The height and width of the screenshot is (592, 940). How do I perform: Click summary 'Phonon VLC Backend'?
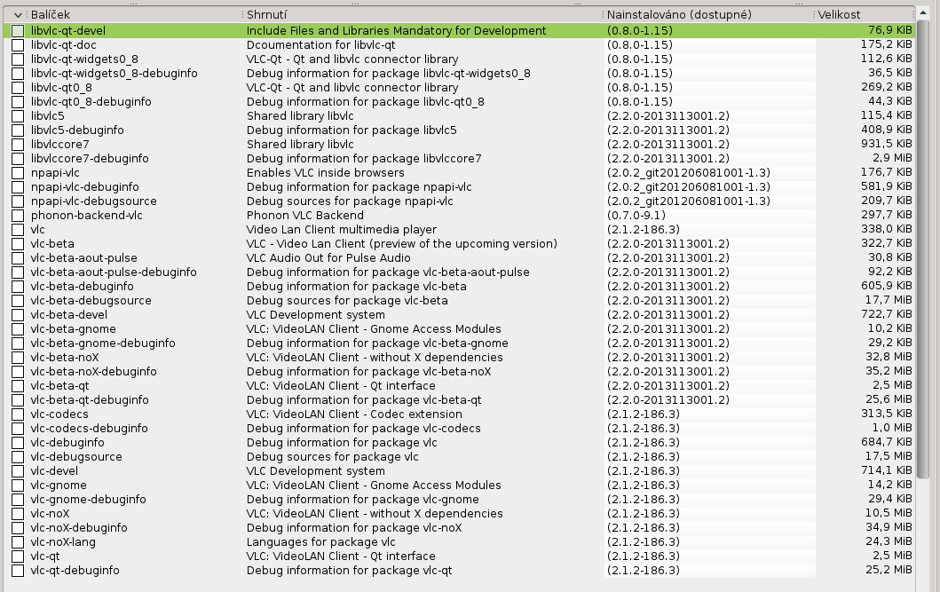[305, 216]
